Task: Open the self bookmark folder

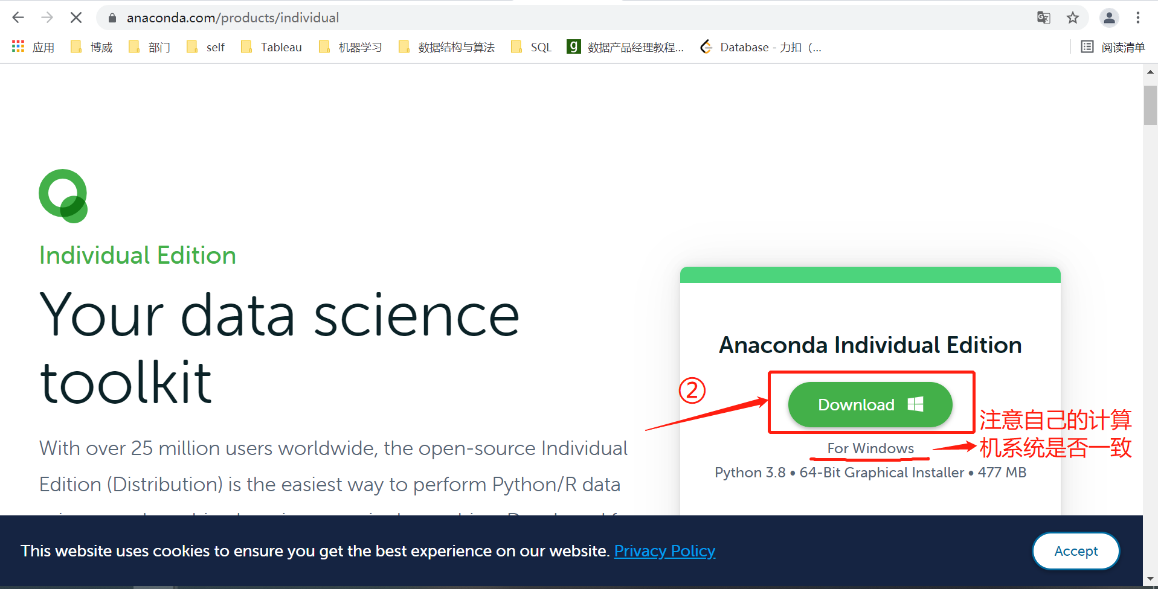Action: tap(206, 47)
